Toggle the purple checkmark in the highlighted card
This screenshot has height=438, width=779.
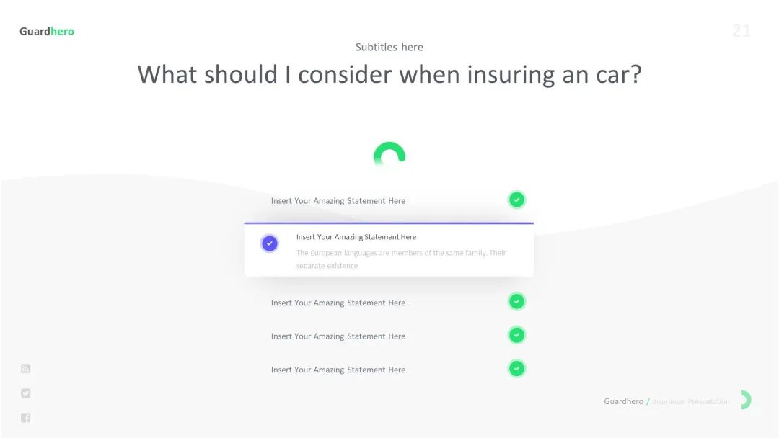(269, 243)
